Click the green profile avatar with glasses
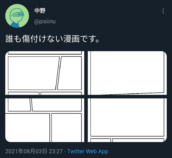 [17, 16]
